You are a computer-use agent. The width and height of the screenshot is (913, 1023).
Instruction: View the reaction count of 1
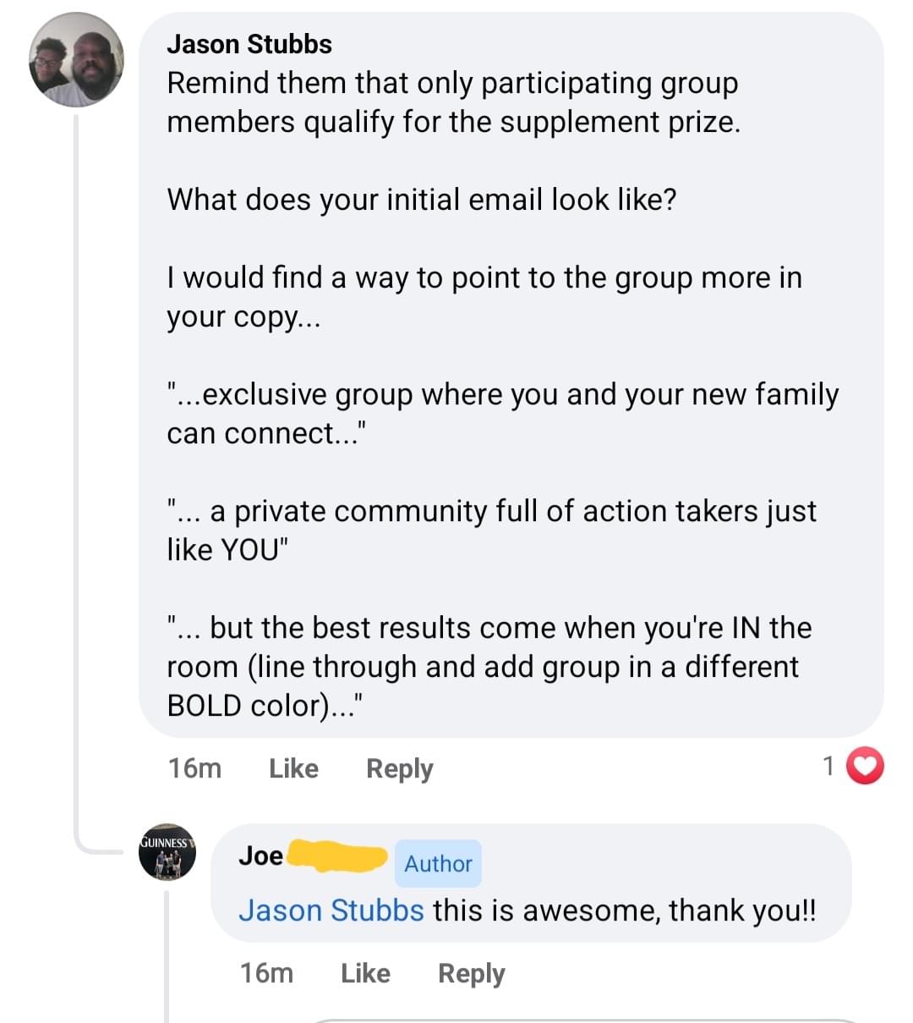point(828,766)
